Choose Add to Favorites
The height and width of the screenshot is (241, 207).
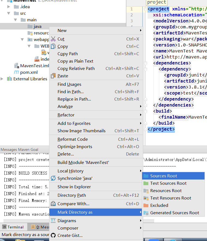click(x=96, y=123)
